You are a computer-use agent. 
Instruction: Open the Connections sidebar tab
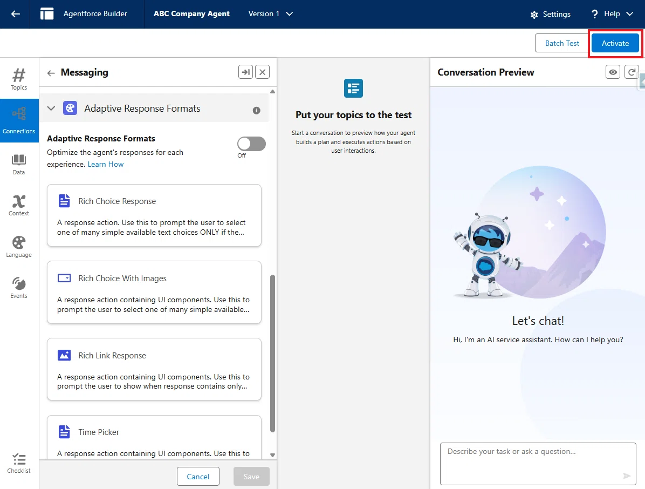[x=19, y=120]
